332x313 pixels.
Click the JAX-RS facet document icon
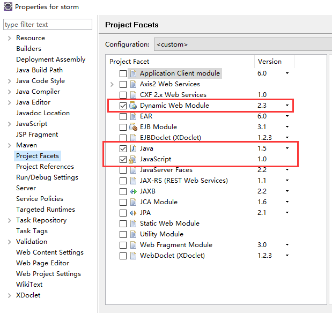click(x=133, y=181)
